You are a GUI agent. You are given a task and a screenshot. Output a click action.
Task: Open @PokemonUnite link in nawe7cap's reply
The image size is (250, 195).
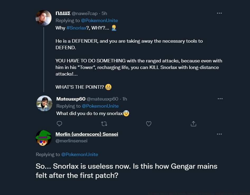[99, 21]
